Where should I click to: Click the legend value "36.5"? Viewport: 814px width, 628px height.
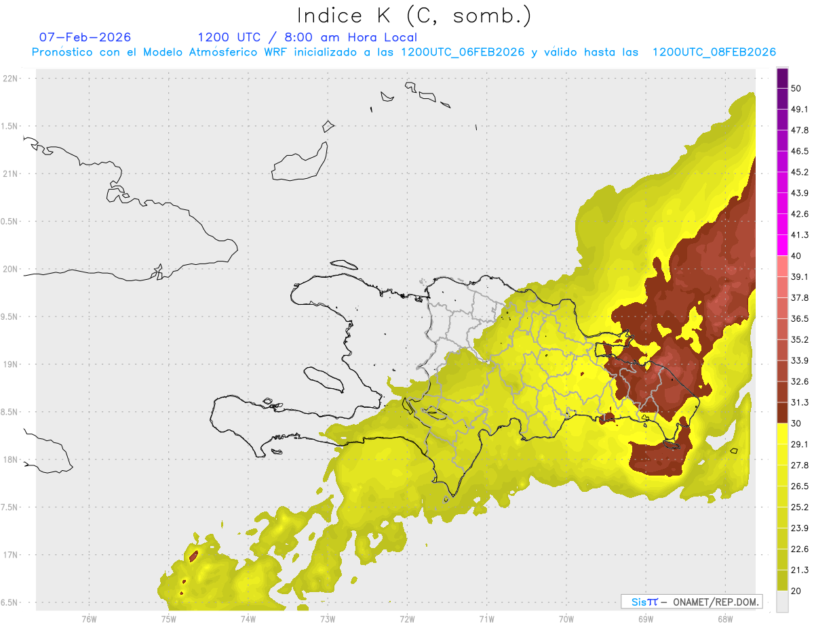(x=800, y=318)
